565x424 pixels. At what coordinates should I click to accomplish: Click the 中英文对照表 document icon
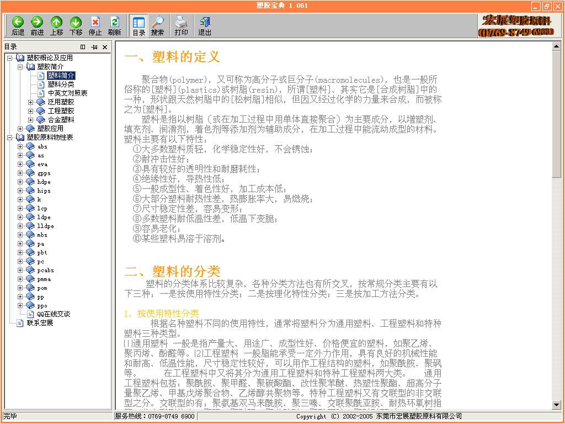click(41, 93)
